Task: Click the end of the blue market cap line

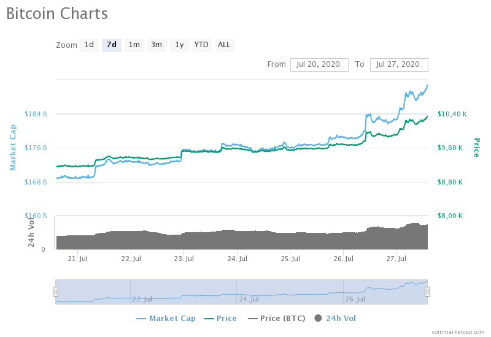Action: point(427,85)
